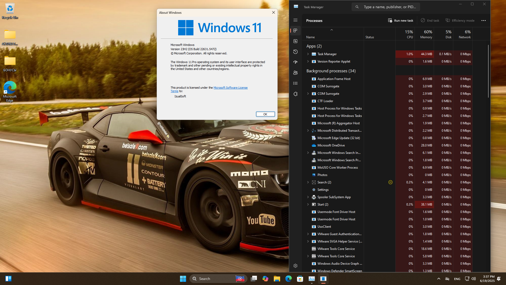Open Microsoft Store from the taskbar

pyautogui.click(x=300, y=279)
